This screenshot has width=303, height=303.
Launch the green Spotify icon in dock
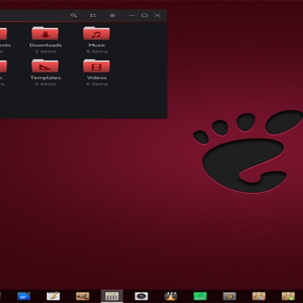point(200,296)
